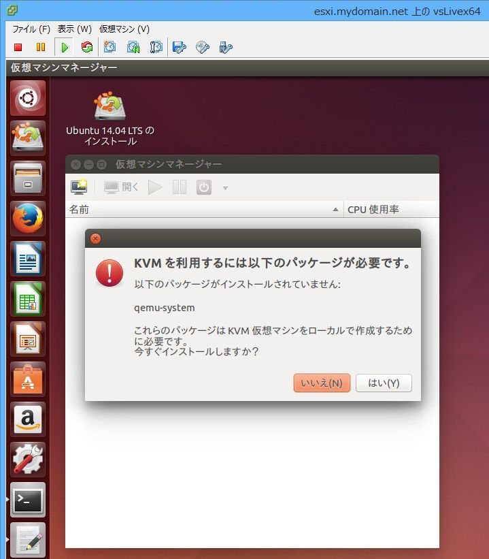Click the yellow suspend VM icon
The width and height of the screenshot is (489, 559).
[41, 48]
